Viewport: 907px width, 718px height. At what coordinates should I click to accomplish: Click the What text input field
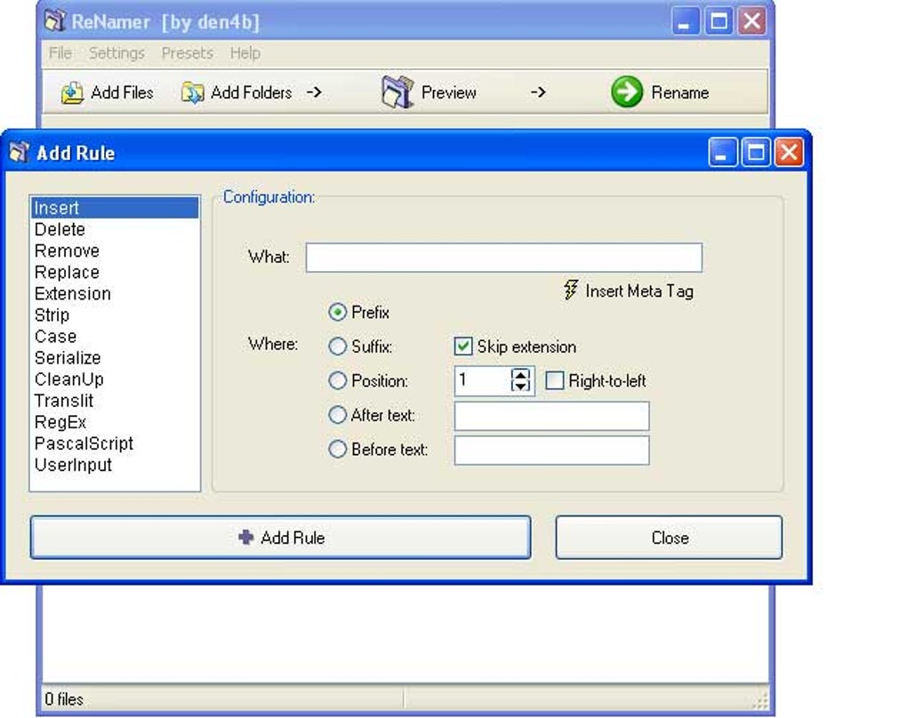(504, 258)
